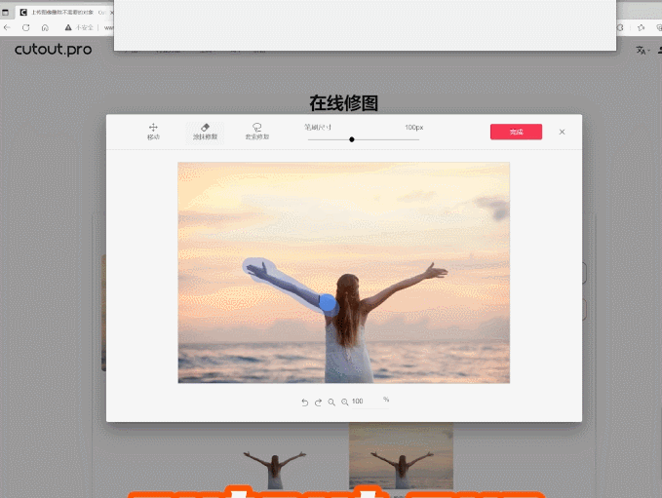The image size is (662, 498).
Task: Open the tab actions icon in title bar
Action: 5,13
